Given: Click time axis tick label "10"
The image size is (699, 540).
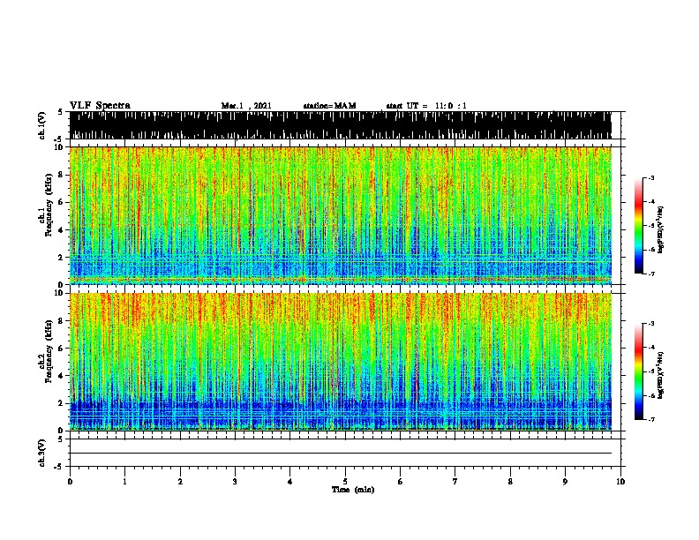Looking at the screenshot, I should point(620,482).
